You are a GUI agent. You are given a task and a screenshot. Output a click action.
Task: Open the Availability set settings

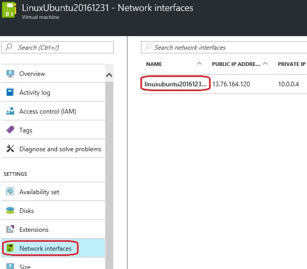coord(53,192)
